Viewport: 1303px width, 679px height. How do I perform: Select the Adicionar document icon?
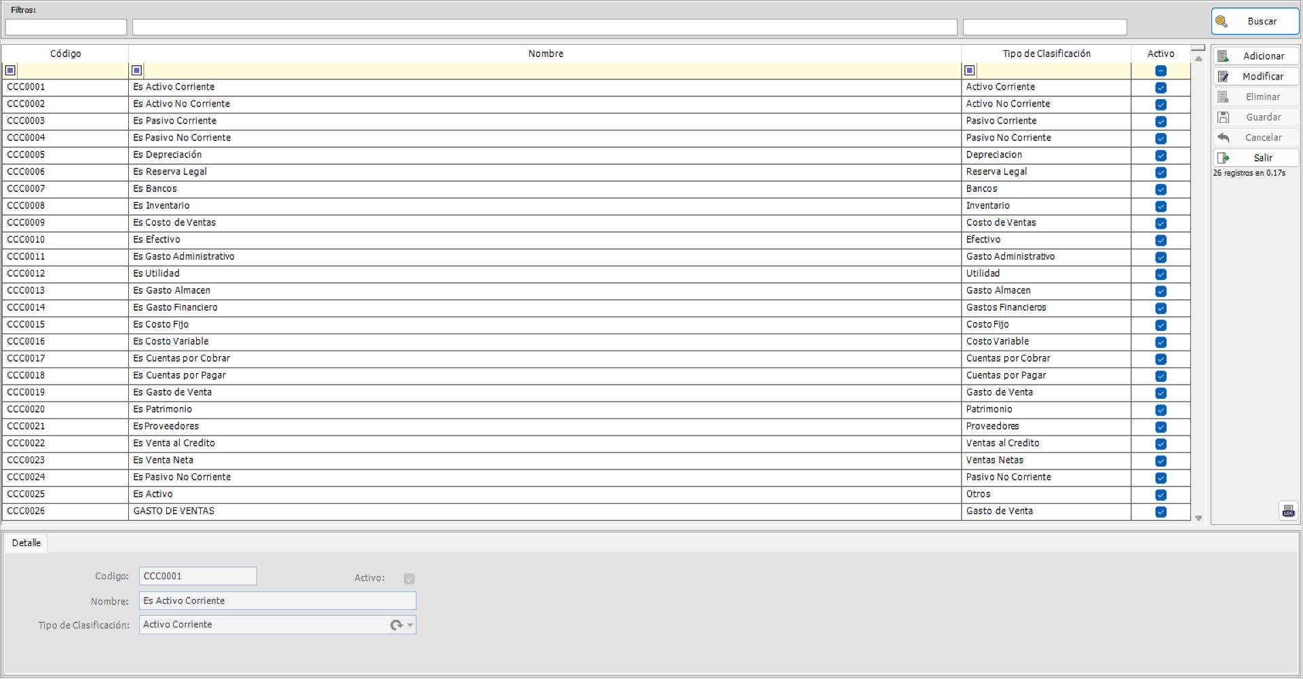coord(1224,56)
